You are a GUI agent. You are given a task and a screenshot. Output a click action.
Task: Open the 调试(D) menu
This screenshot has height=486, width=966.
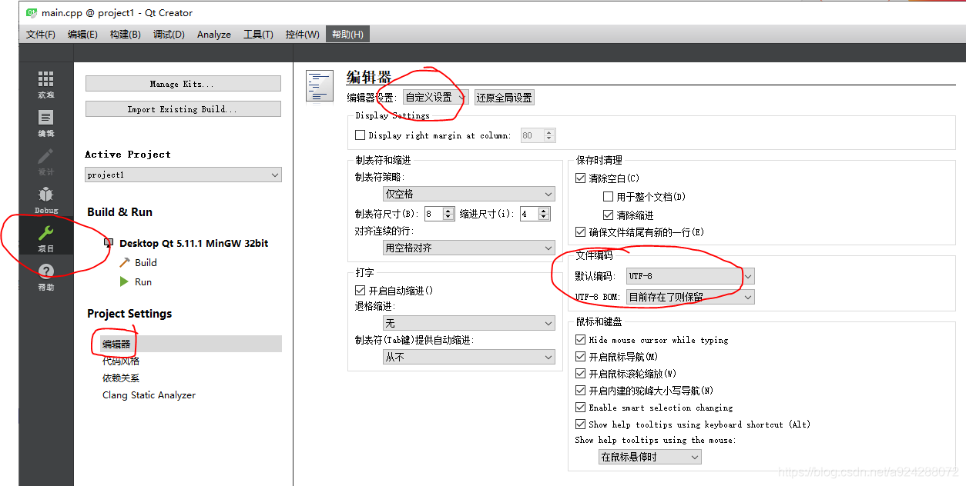(169, 35)
